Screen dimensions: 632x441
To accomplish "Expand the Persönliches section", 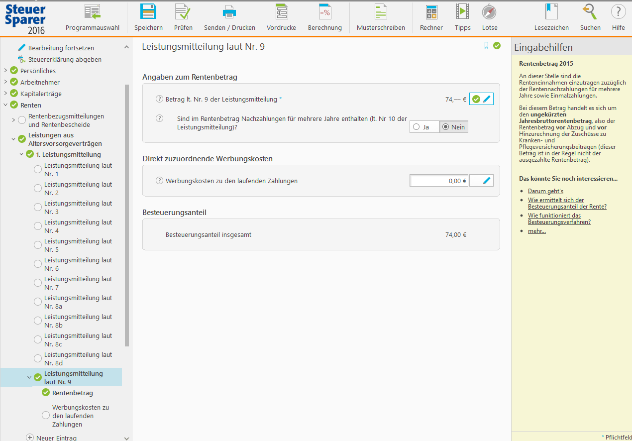I will [x=5, y=71].
